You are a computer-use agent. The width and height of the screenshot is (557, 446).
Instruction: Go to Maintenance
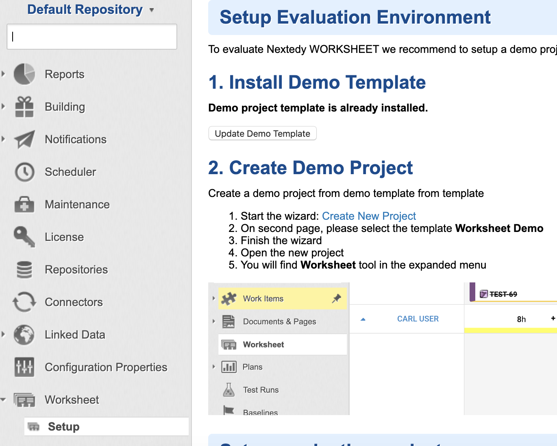[77, 204]
